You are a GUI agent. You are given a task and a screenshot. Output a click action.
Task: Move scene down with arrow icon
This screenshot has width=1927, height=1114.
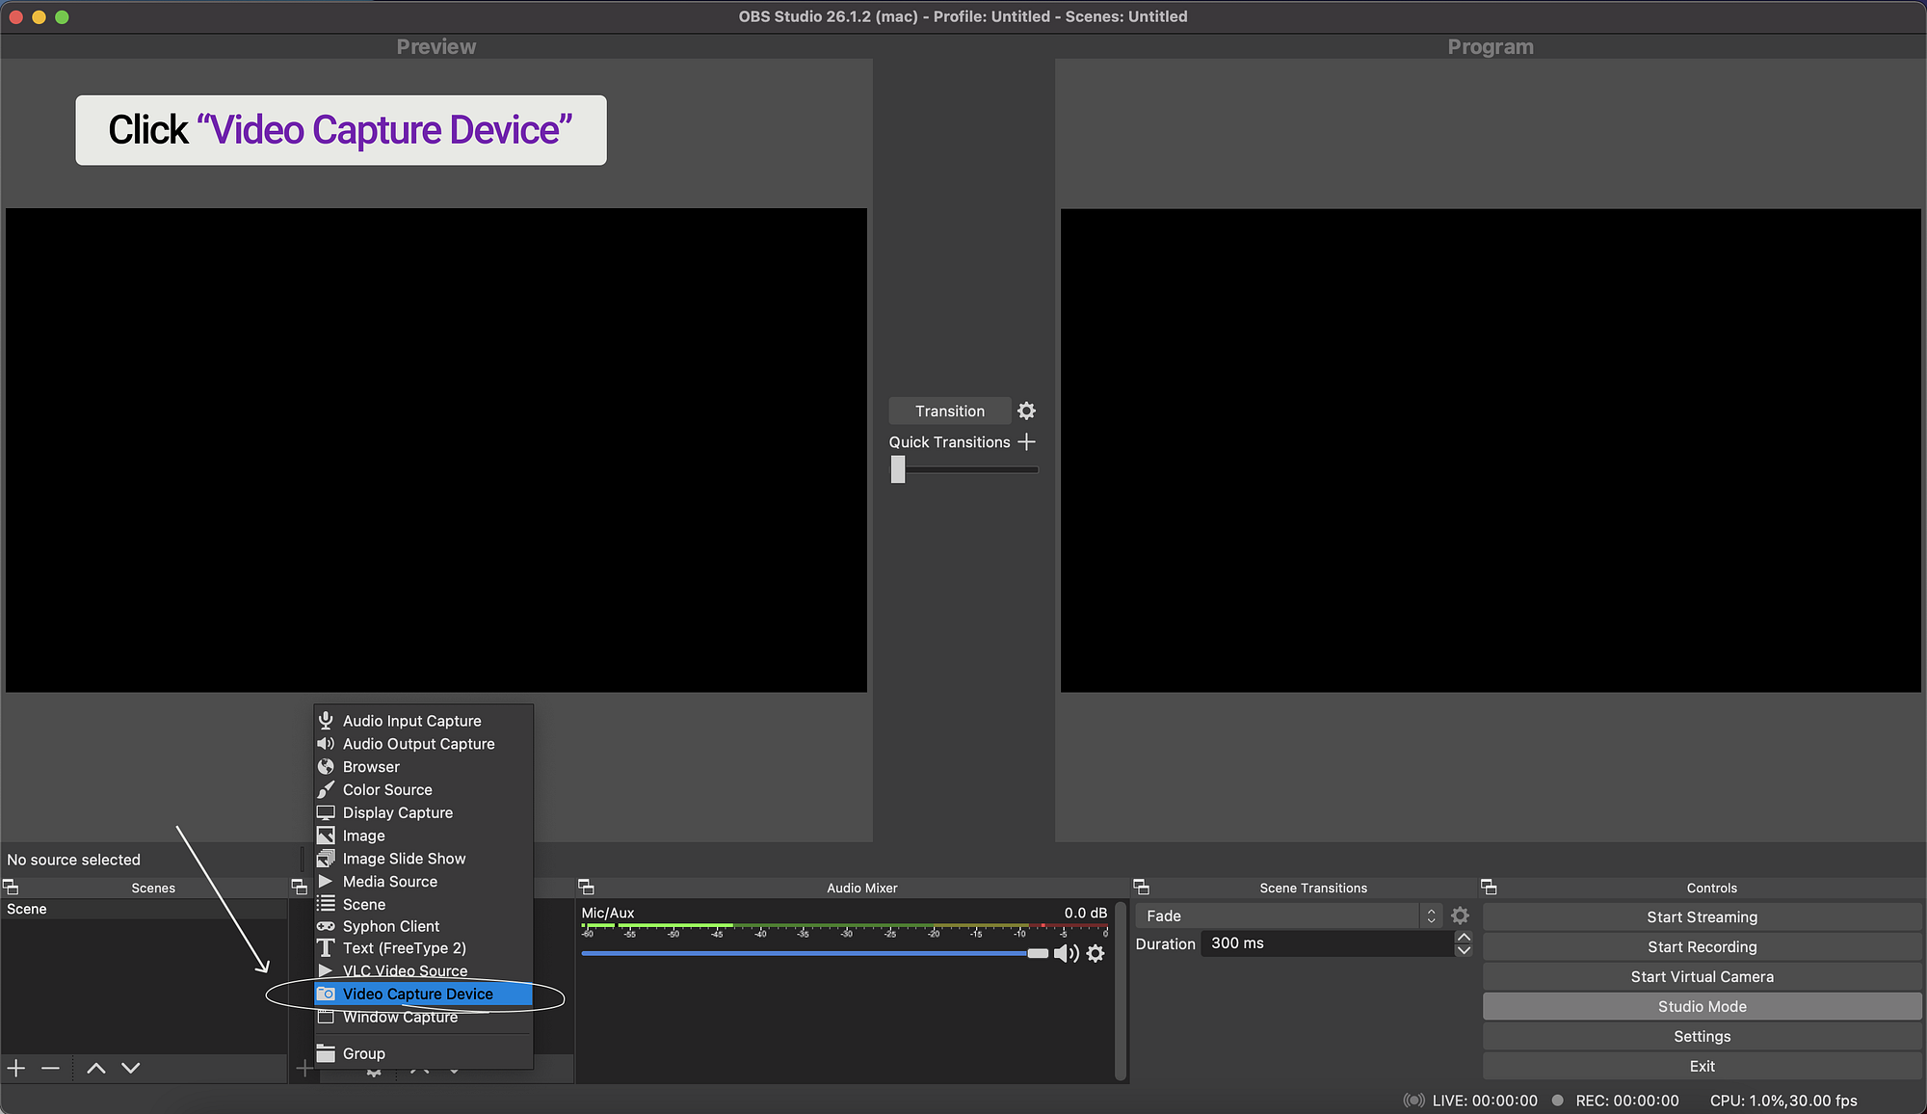(131, 1068)
